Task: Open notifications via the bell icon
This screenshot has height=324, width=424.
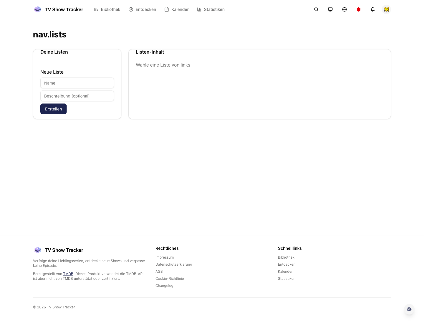Action: coord(373,9)
